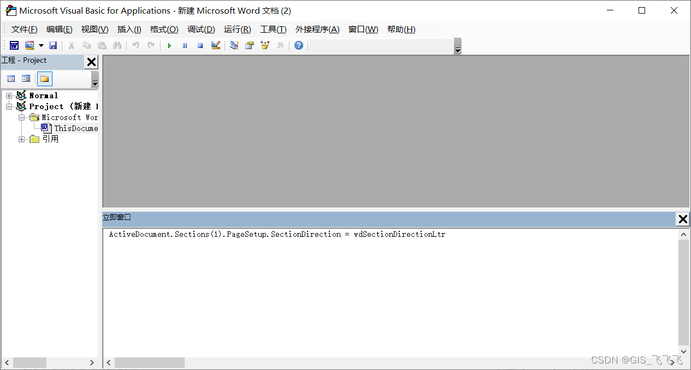691x370 pixels.
Task: Toggle Folders button in Project panel
Action: [45, 79]
